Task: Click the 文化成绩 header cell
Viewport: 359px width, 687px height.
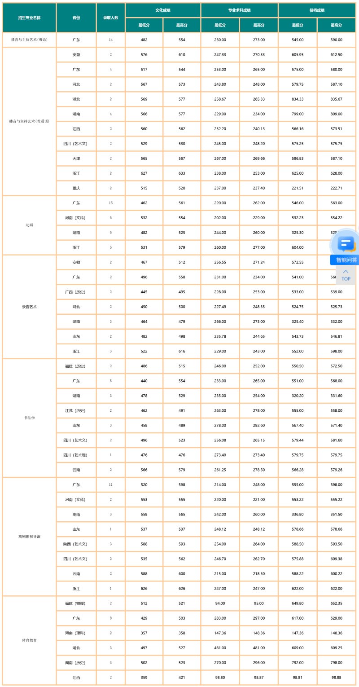Action: tap(163, 10)
